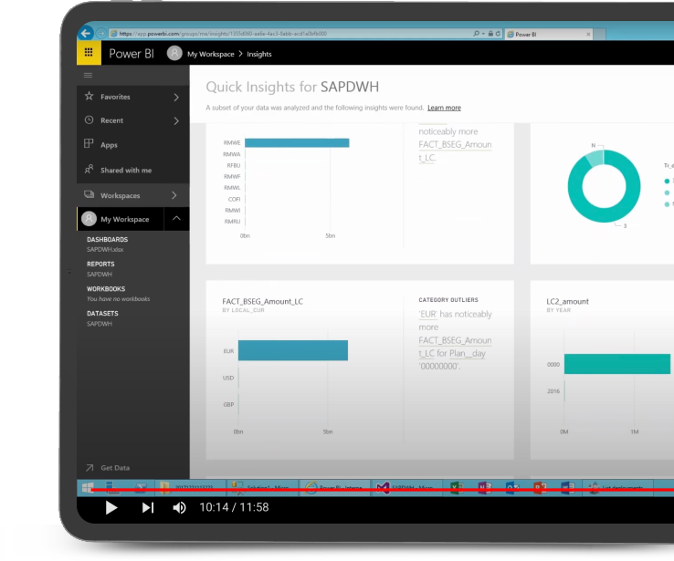Click the LC2_amount chart title
Image resolution: width=674 pixels, height=561 pixels.
tap(567, 301)
